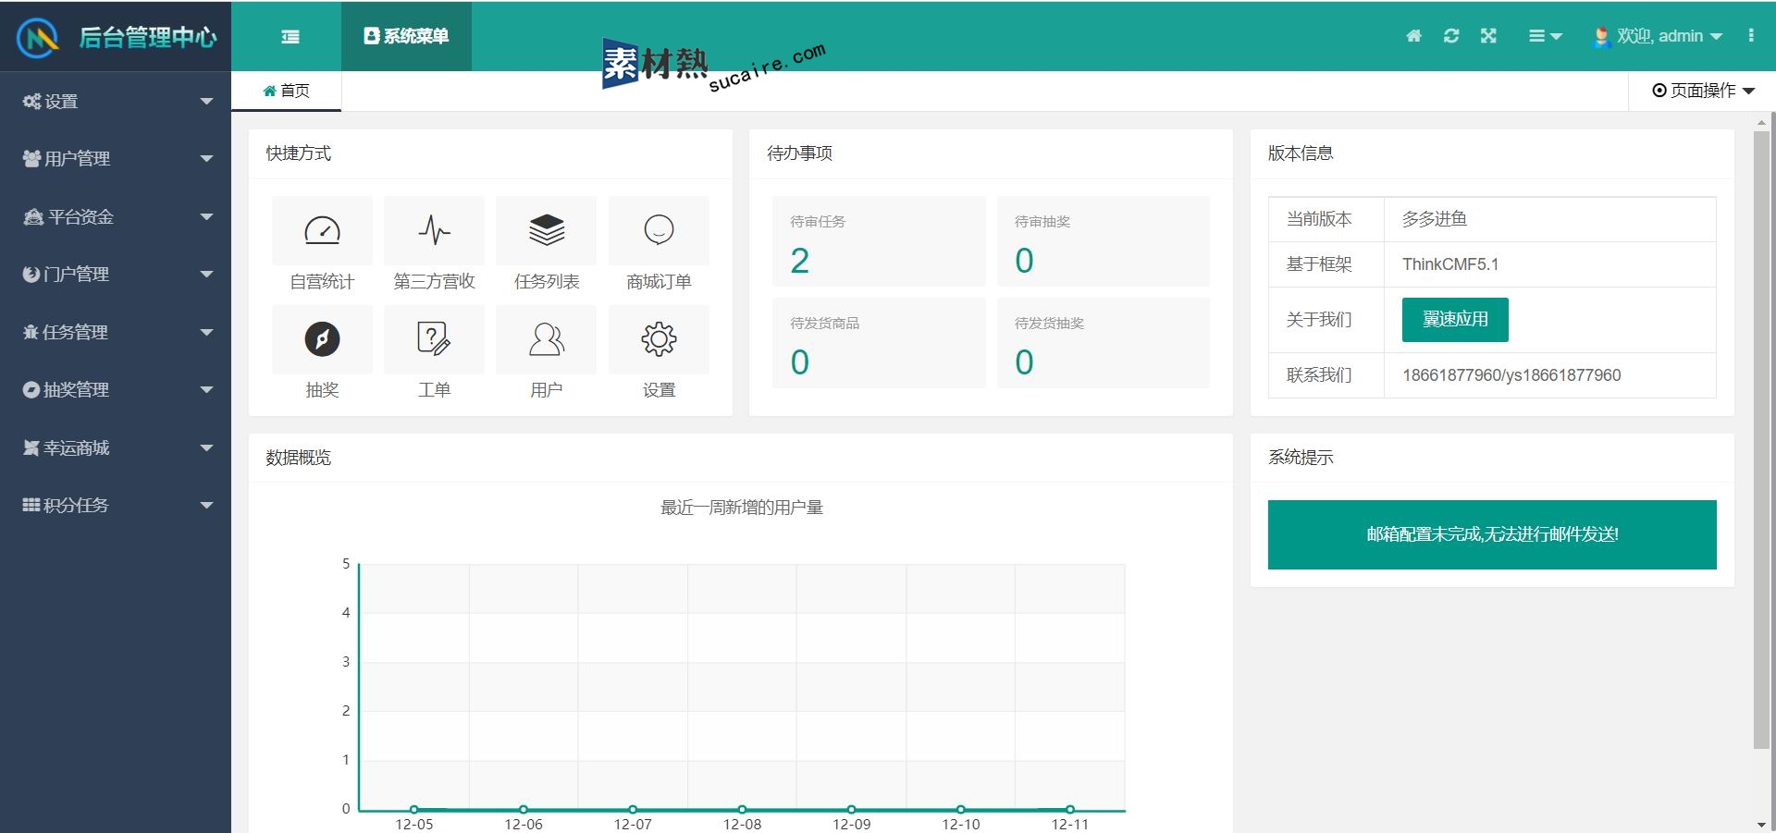Click the 后台管理中心 logo icon
The width and height of the screenshot is (1776, 833).
[x=38, y=37]
